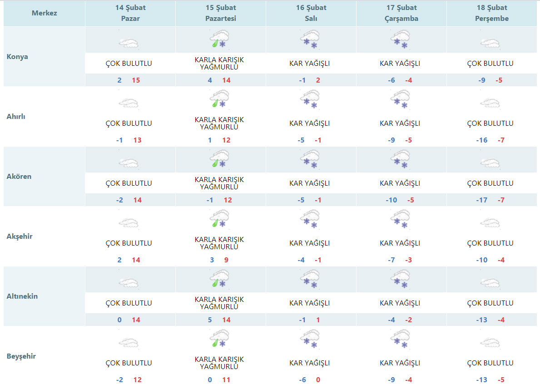Click Akşehir's ÇOK BULUTLU text for 14 Şubat

tap(129, 243)
